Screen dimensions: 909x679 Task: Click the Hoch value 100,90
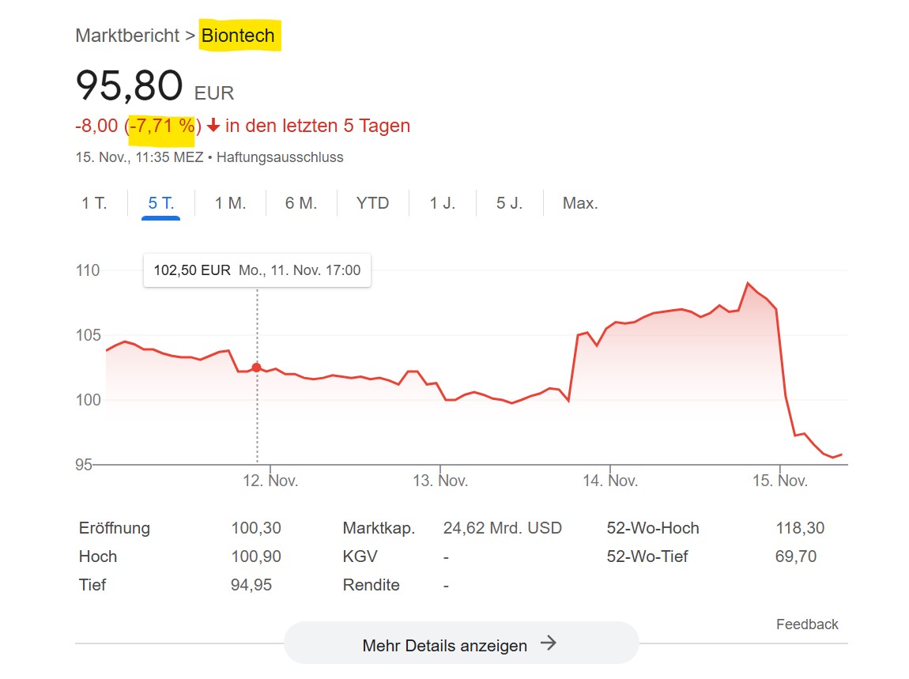(255, 556)
